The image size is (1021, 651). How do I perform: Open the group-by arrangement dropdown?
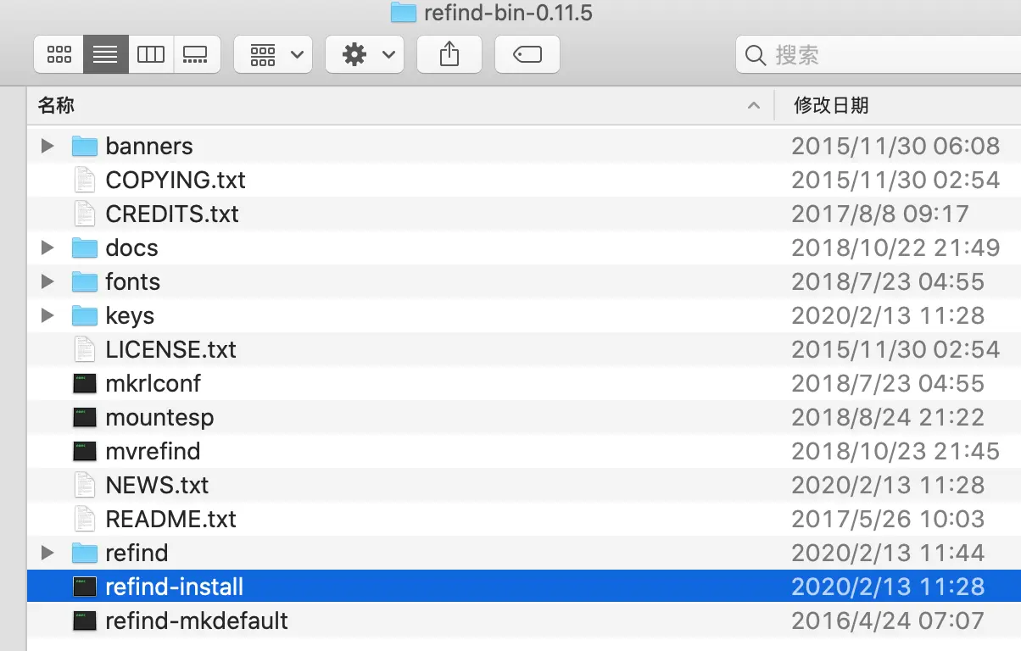[273, 55]
